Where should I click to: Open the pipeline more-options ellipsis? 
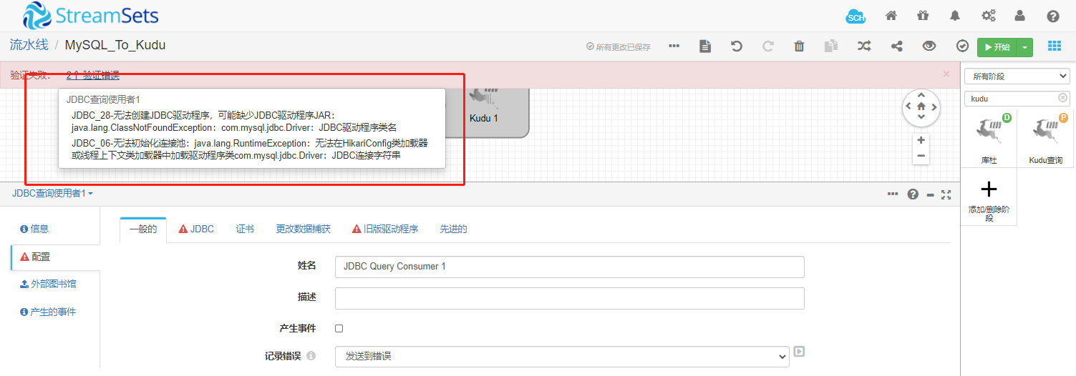coord(674,46)
